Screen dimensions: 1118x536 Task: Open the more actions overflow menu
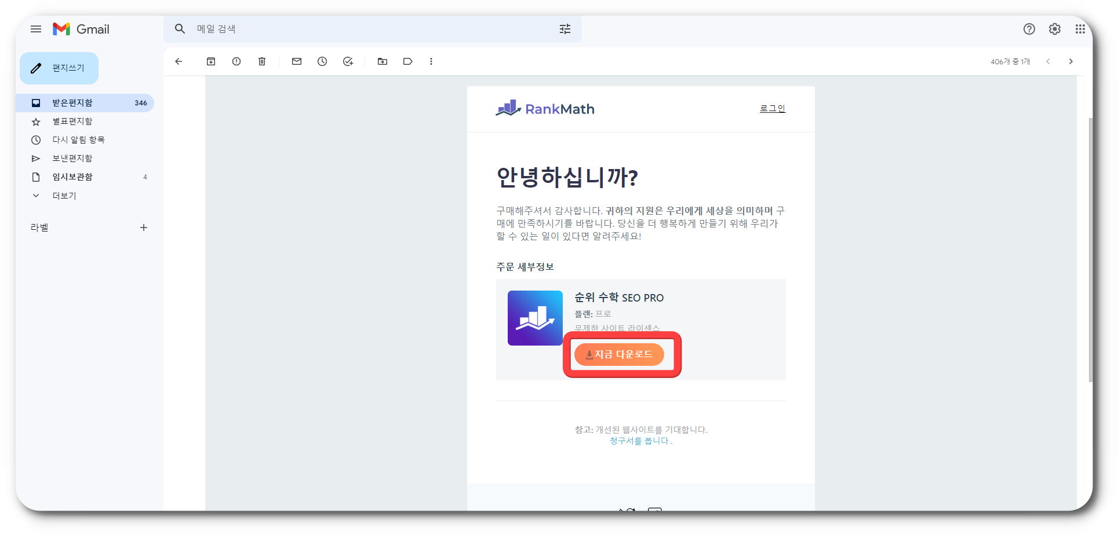[431, 61]
